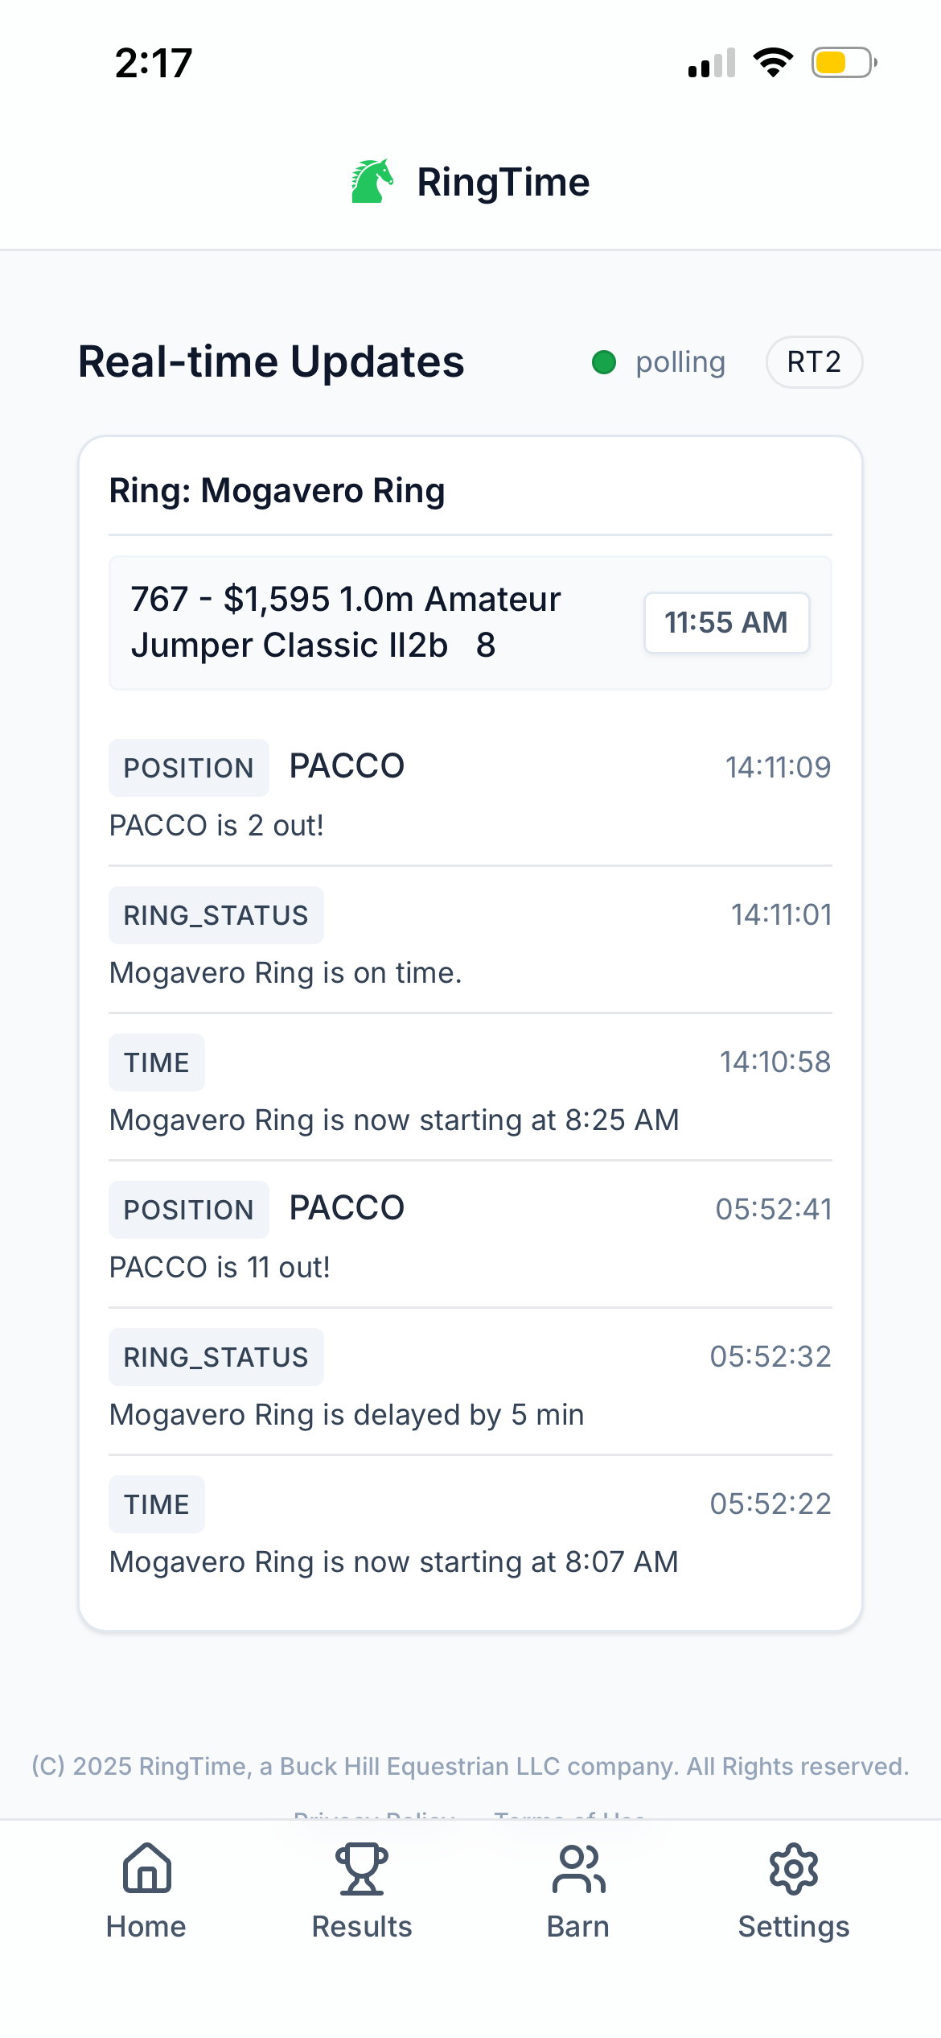The height and width of the screenshot is (2038, 941).
Task: Select the 11:55 AM time button
Action: pyautogui.click(x=726, y=622)
